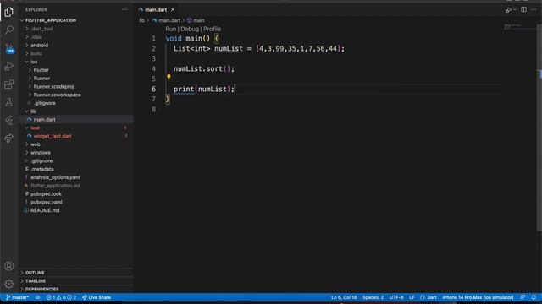Expand the android folder

tap(40, 45)
